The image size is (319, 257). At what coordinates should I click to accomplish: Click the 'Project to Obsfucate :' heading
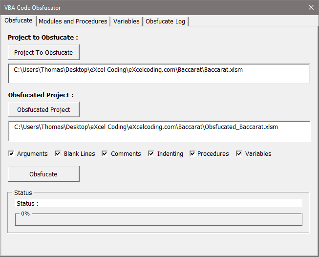pyautogui.click(x=43, y=38)
